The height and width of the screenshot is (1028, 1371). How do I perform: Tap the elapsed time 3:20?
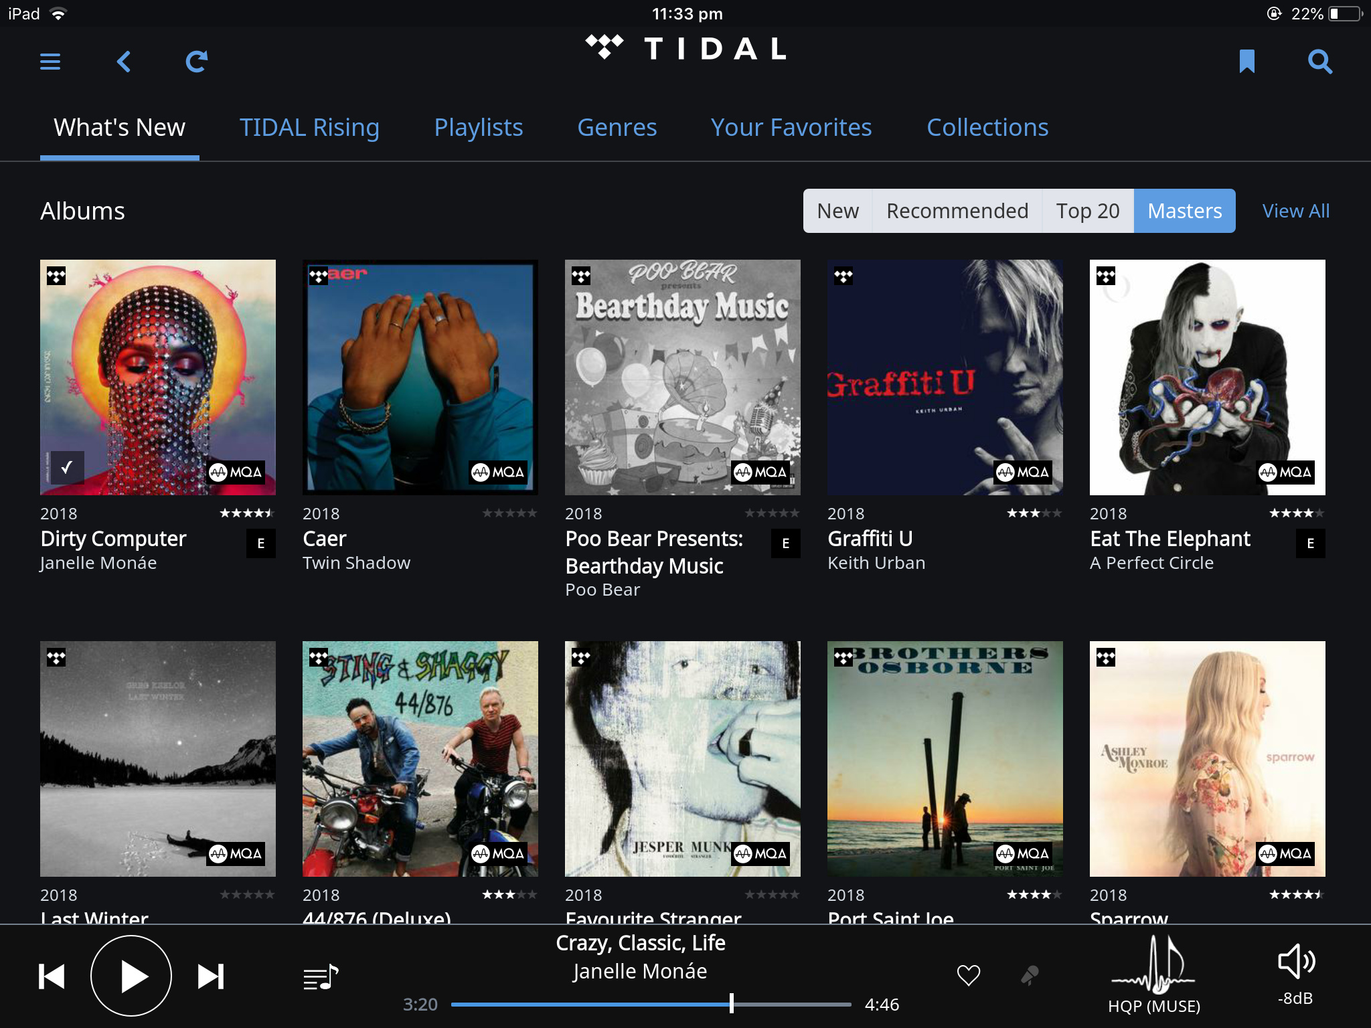[x=420, y=1005]
